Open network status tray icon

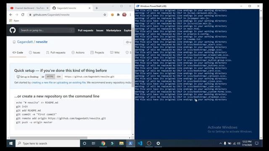click(x=234, y=143)
